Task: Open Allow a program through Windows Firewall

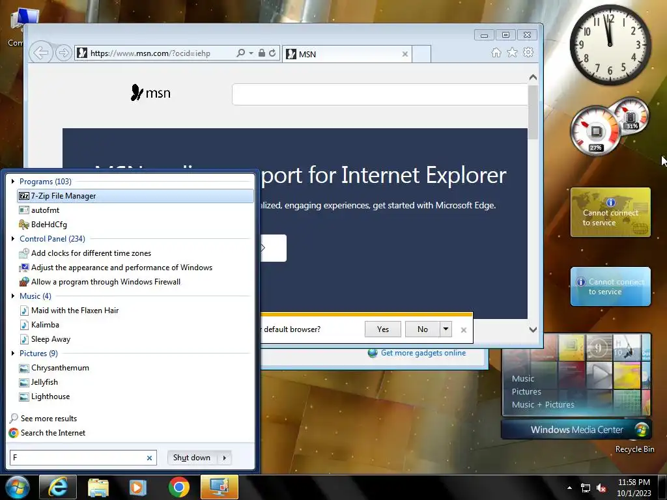Action: click(x=135, y=282)
